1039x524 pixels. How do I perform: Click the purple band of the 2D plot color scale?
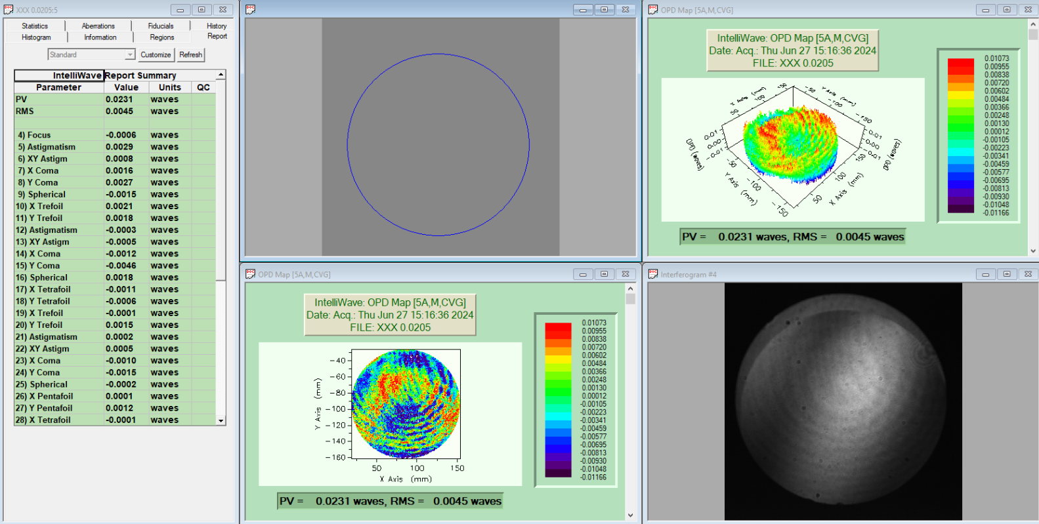pos(558,464)
